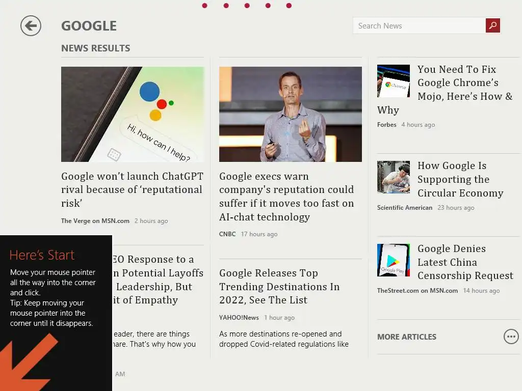Click the NEWS RESULTS heading

pos(95,48)
